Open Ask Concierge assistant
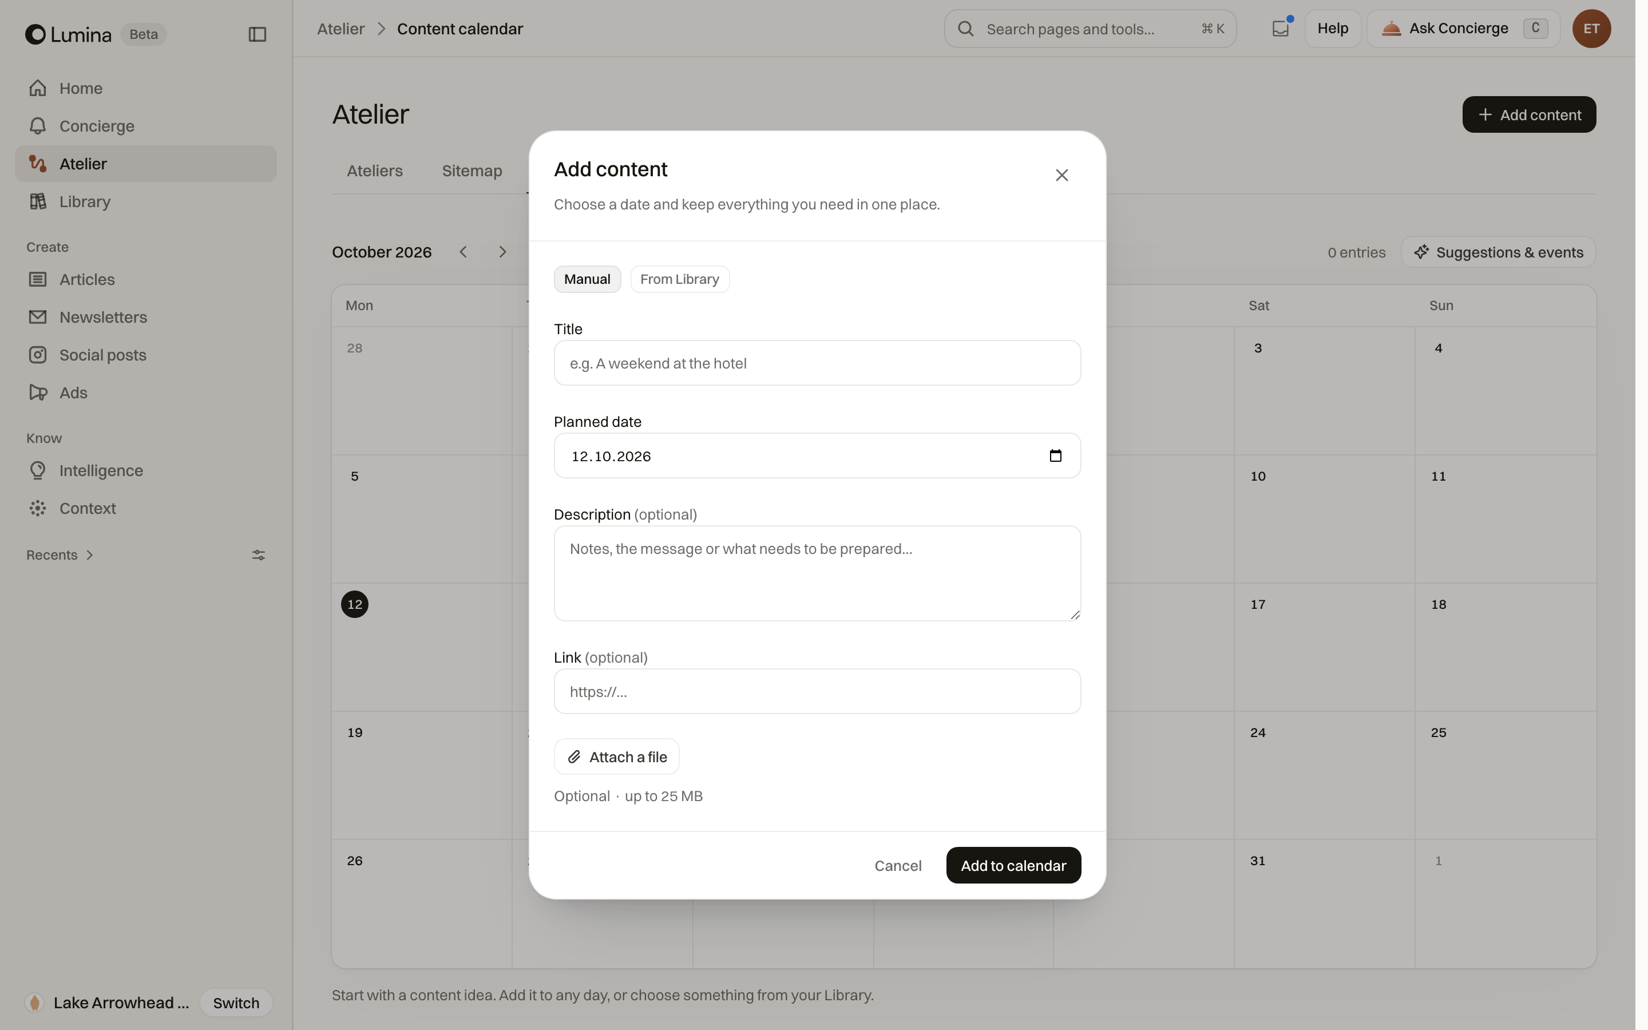Viewport: 1648px width, 1030px height. tap(1463, 29)
